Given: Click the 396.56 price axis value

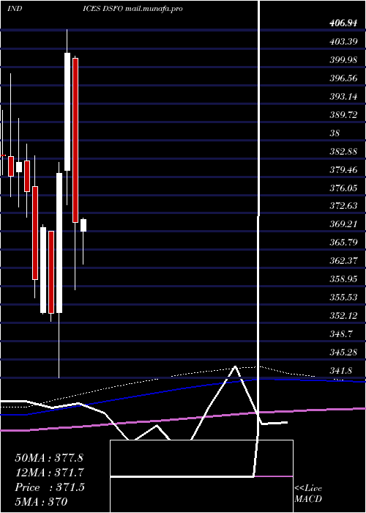Looking at the screenshot, I should click(344, 78).
